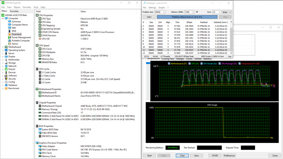Select DMI entry icon in sidebar
This screenshot has width=283, height=159.
(9, 28)
